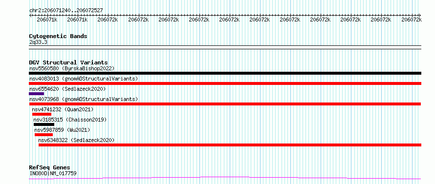Click the 2q33.3 band label
The height and width of the screenshot is (184, 435).
(38, 42)
